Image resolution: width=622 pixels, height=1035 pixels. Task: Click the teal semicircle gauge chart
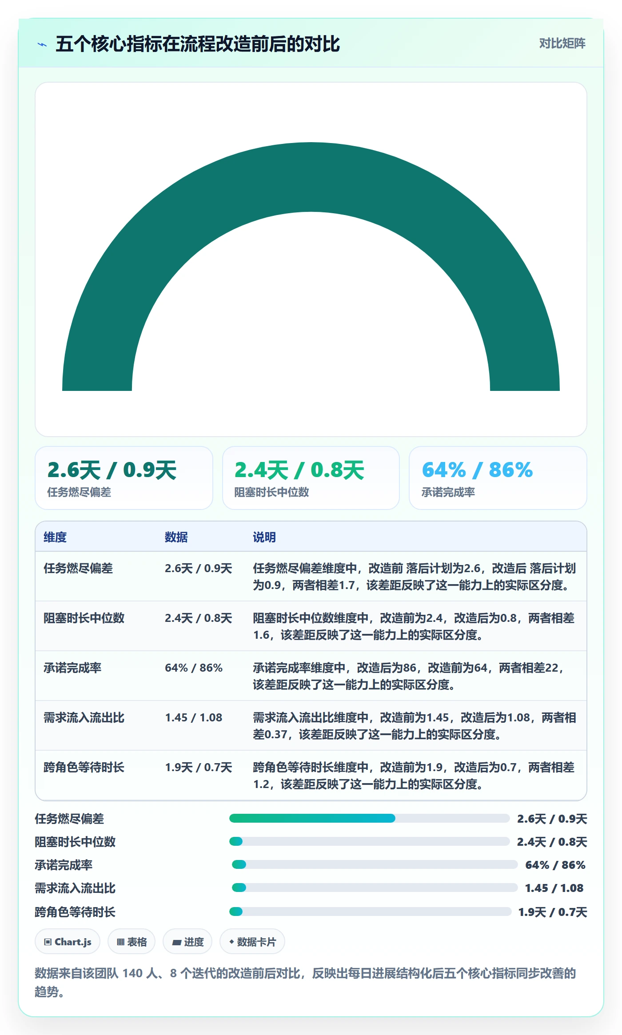(x=311, y=267)
